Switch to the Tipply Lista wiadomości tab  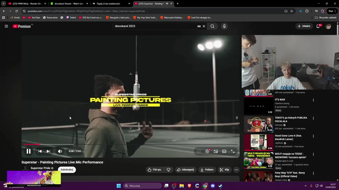click(x=111, y=4)
